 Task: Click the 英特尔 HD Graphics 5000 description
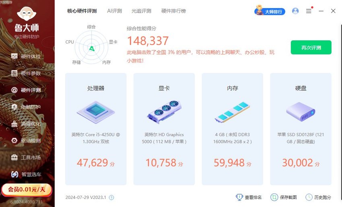[x=164, y=138]
